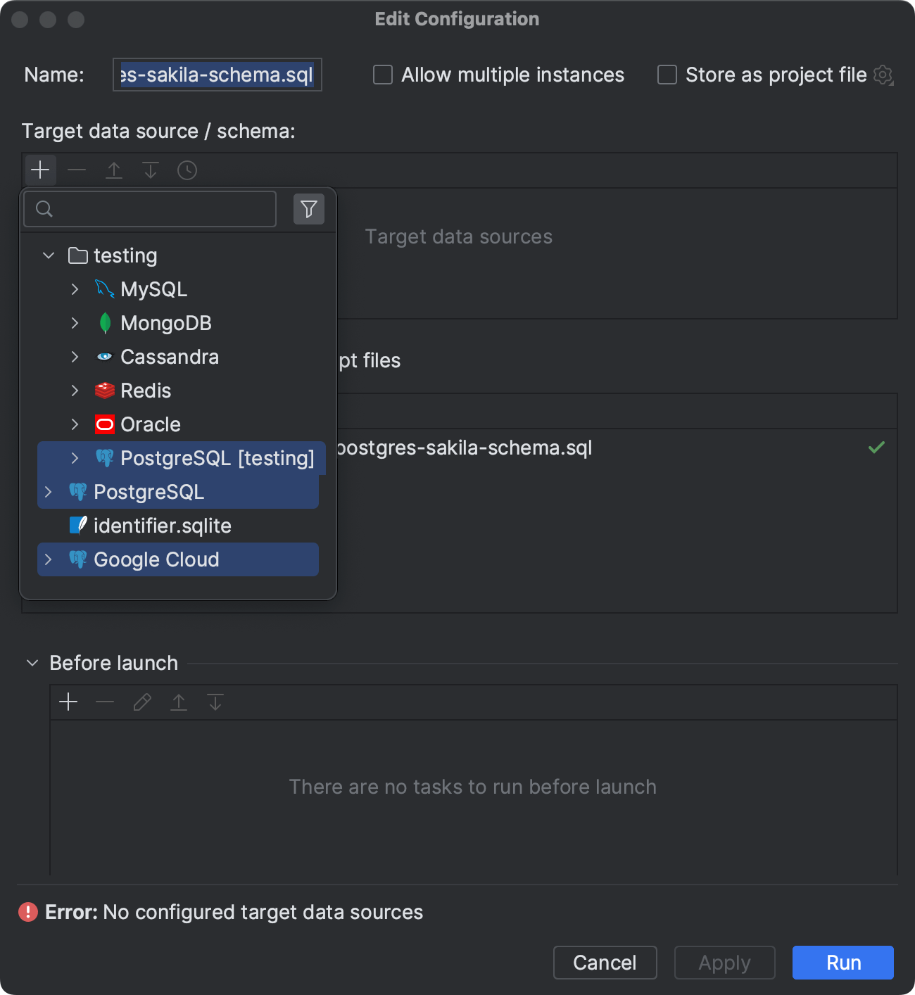Viewport: 915px width, 995px height.
Task: Enable Allow multiple instances
Action: point(382,75)
